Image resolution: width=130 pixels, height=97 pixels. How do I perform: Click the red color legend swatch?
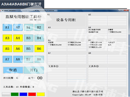click(32, 94)
